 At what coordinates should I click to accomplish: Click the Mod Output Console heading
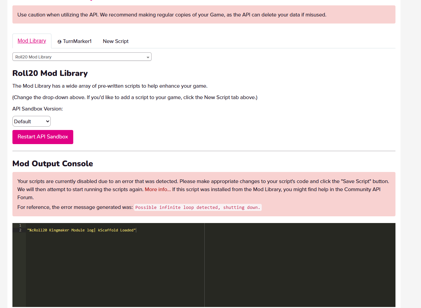click(x=53, y=164)
